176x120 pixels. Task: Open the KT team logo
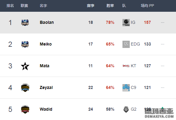click(x=126, y=66)
